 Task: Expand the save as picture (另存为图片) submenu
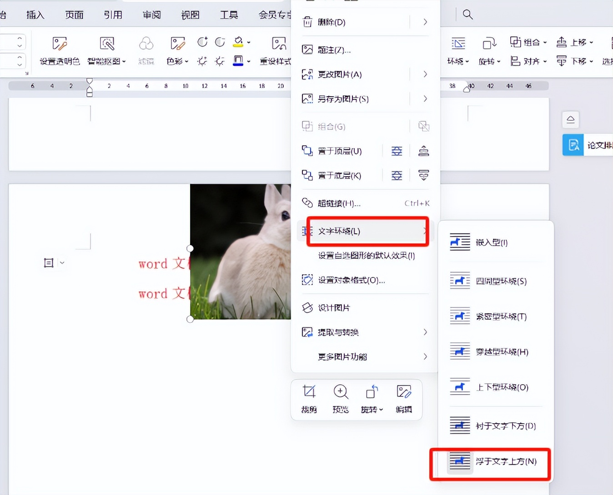point(425,99)
